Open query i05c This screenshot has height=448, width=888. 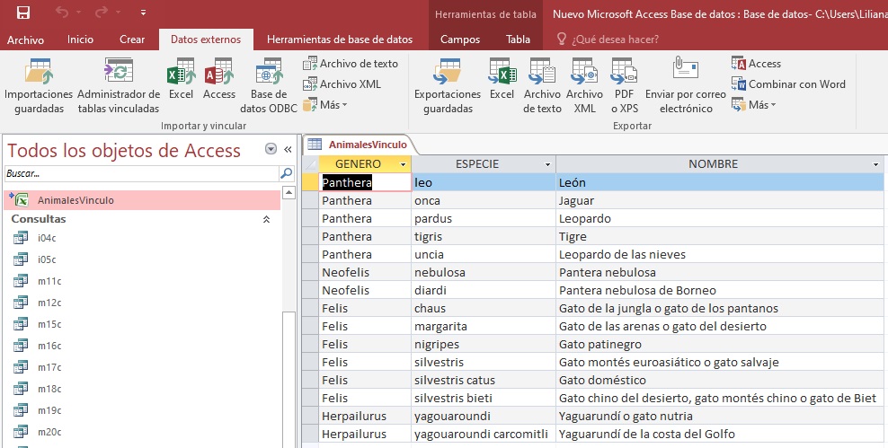[x=47, y=259]
